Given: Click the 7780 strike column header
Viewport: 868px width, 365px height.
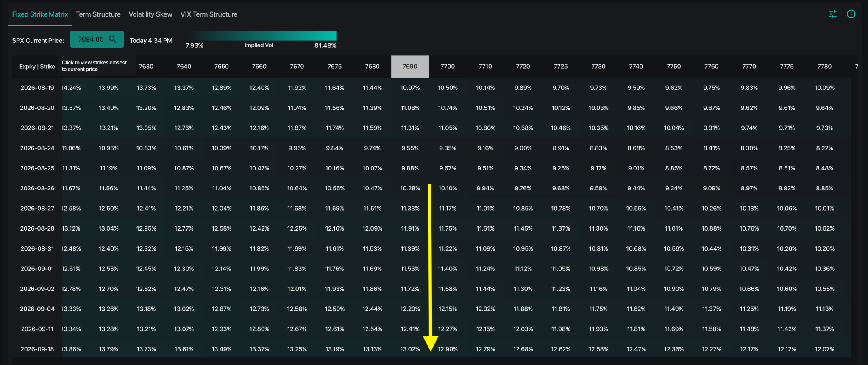Looking at the screenshot, I should click(824, 66).
